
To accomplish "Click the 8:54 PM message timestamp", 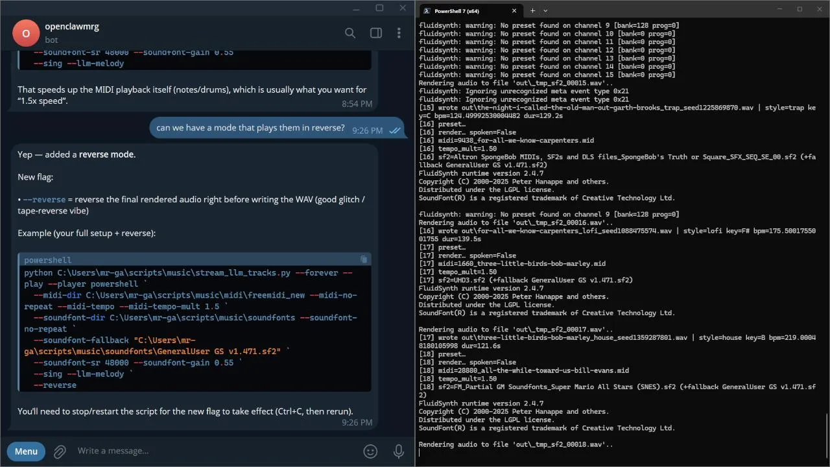I will (x=357, y=104).
